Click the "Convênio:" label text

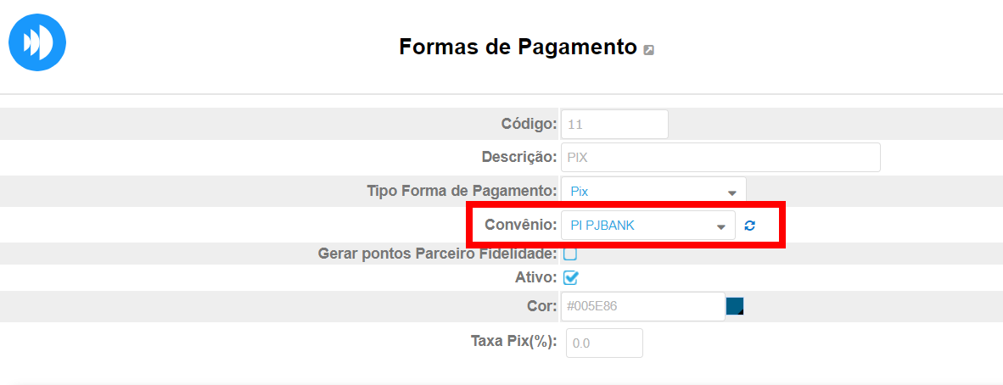click(520, 225)
